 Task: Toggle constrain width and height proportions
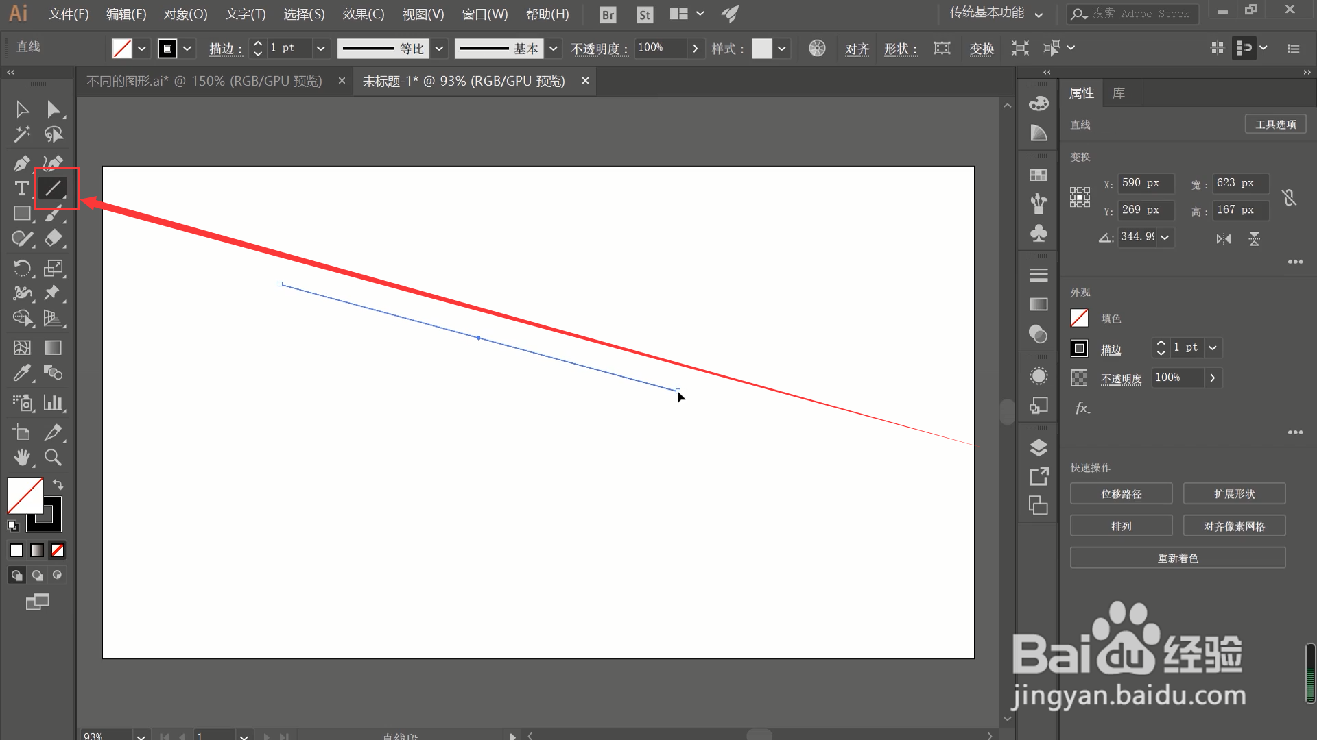tap(1289, 197)
